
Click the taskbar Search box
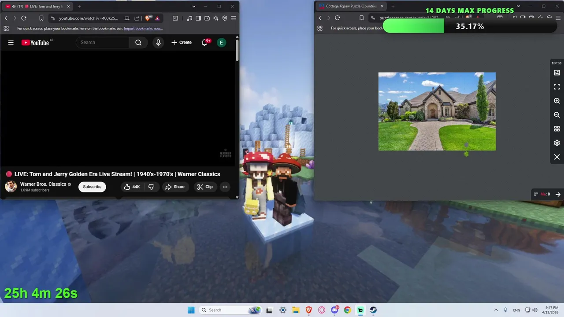coord(230,310)
